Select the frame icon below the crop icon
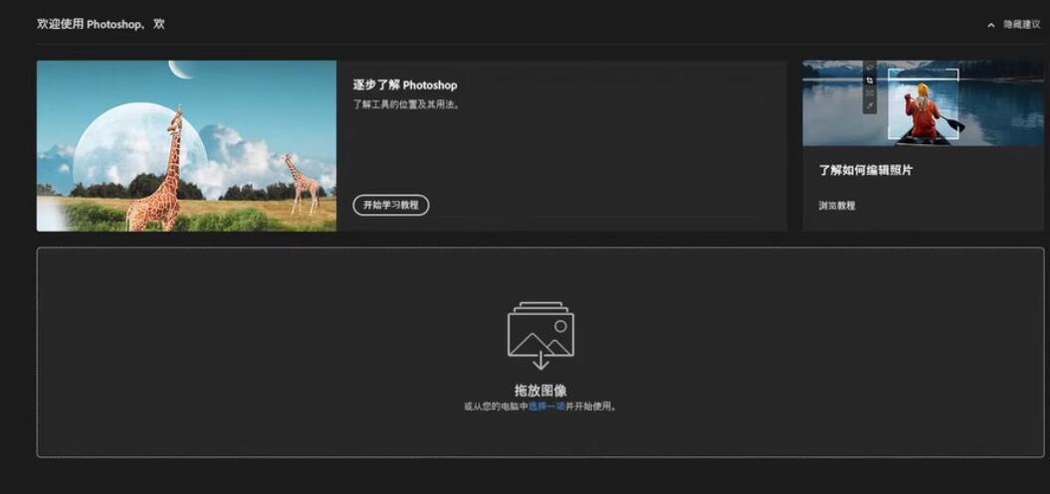Viewport: 1050px width, 494px height. coord(870,92)
